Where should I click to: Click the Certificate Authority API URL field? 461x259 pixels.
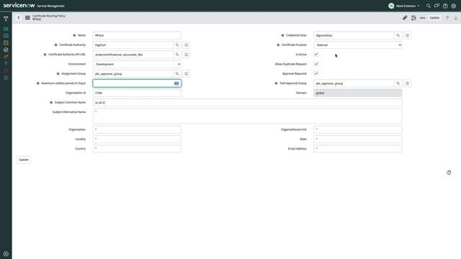click(133, 55)
